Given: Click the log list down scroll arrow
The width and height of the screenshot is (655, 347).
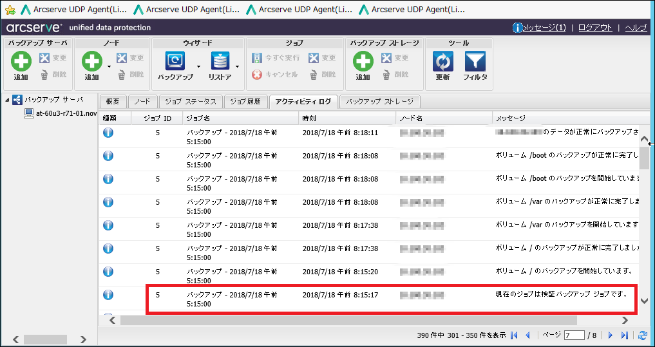Looking at the screenshot, I should 645,301.
